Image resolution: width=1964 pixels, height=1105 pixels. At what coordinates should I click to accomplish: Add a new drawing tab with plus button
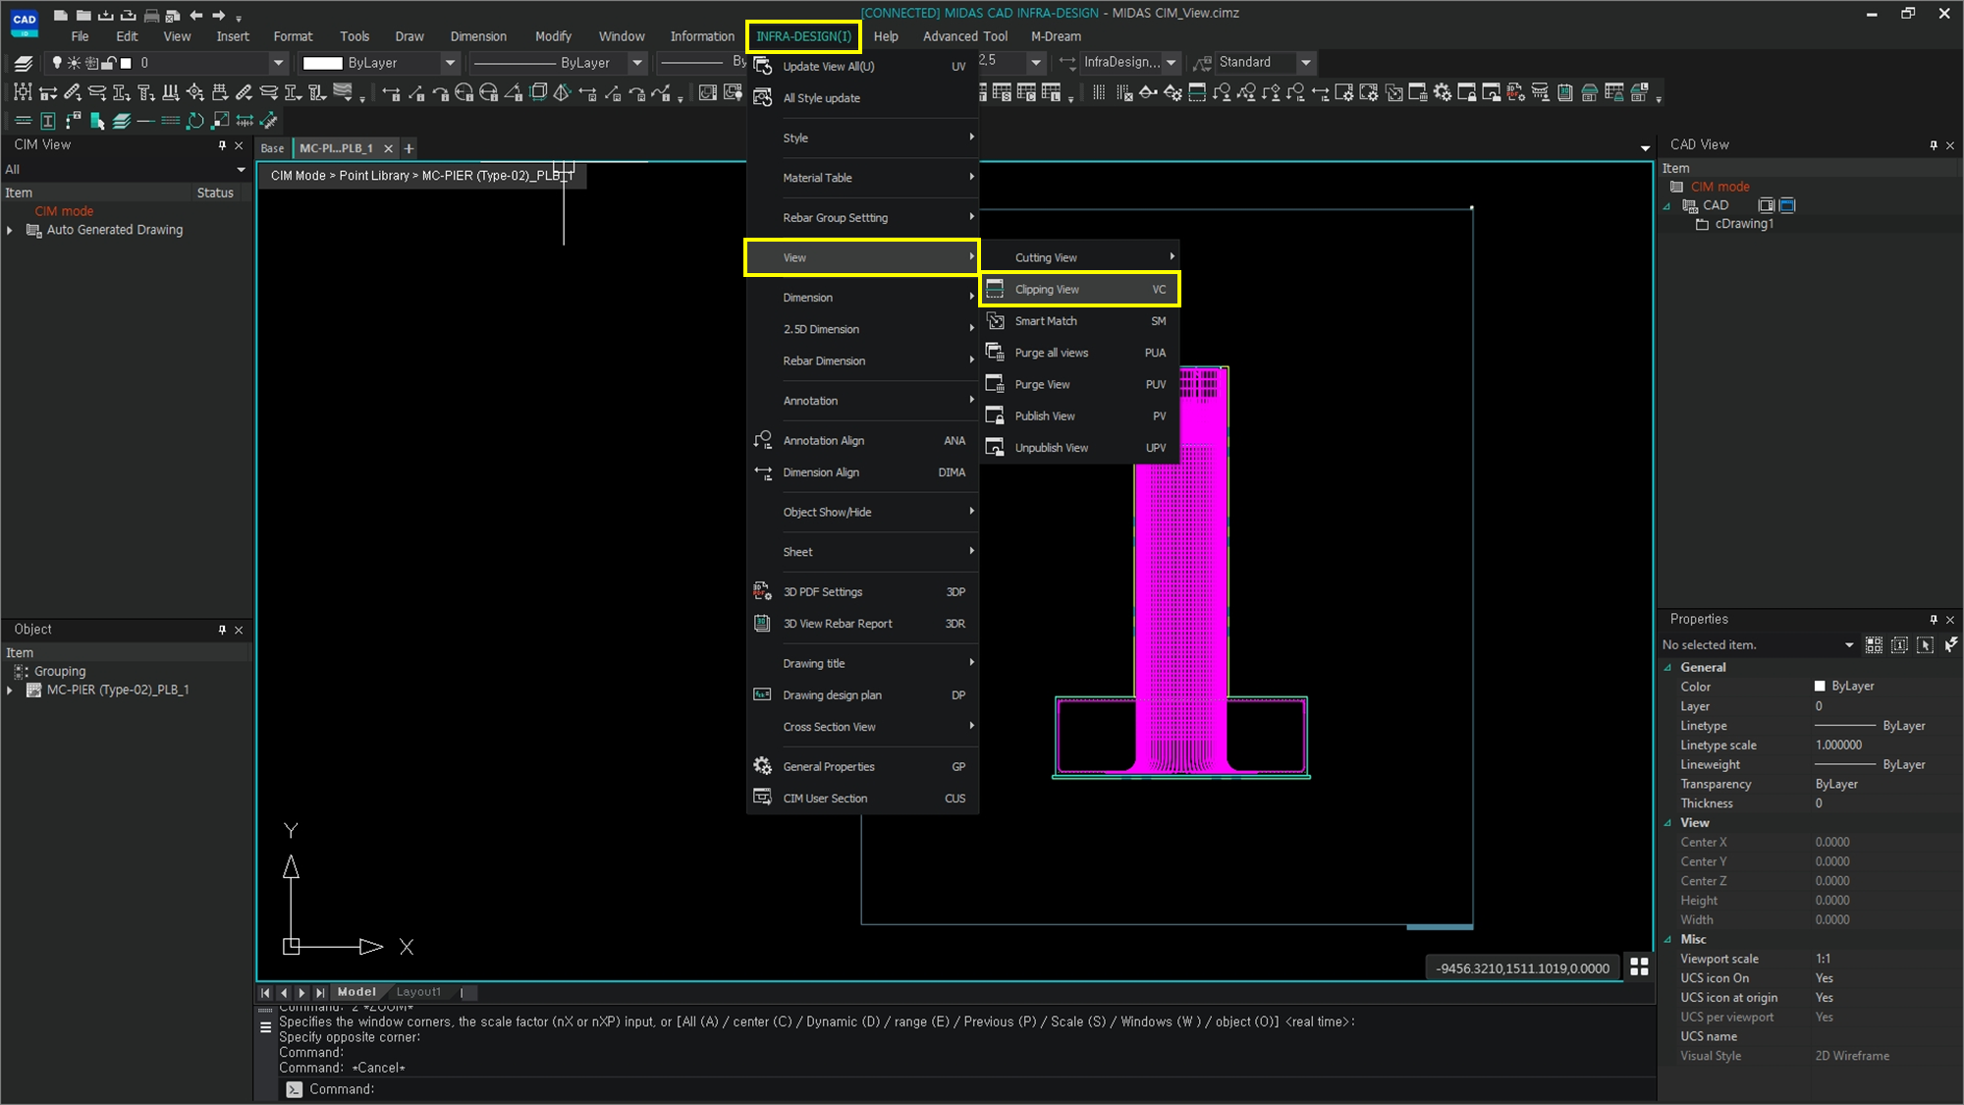click(x=409, y=148)
